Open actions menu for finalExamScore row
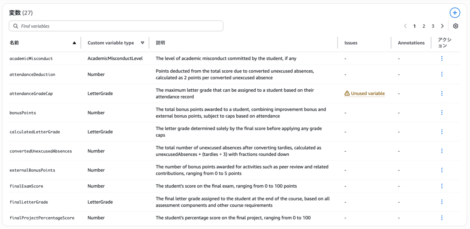This screenshot has width=470, height=229. 442,186
